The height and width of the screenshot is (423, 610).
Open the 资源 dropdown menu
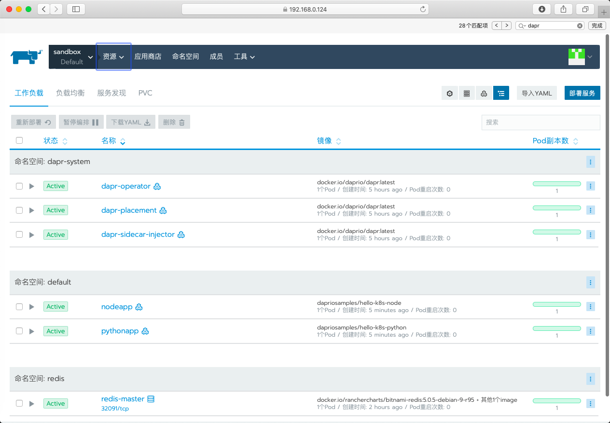(x=113, y=56)
